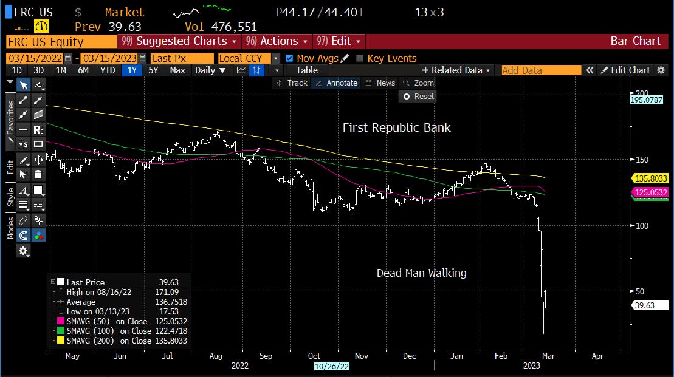Open chart type options dropdown arrow
Image resolution: width=674 pixels, height=377 pixels.
point(277,70)
